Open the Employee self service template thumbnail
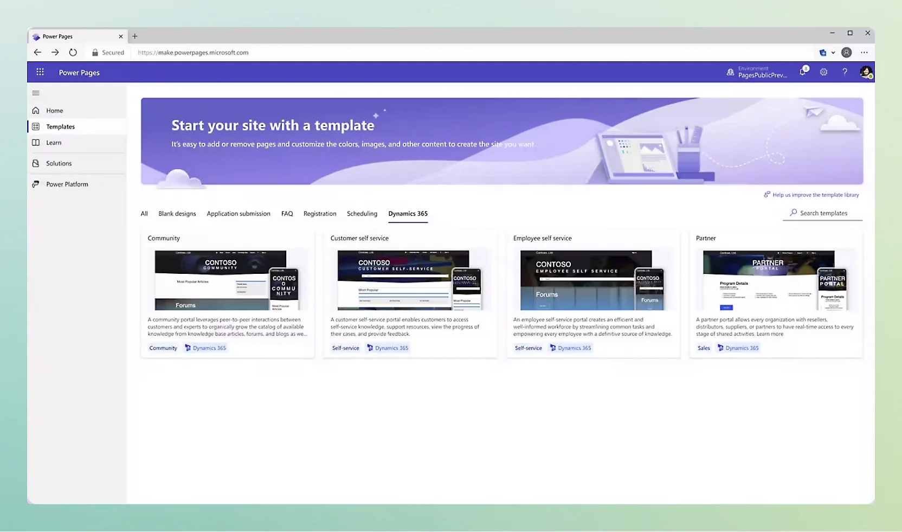The image size is (902, 532). click(x=592, y=280)
